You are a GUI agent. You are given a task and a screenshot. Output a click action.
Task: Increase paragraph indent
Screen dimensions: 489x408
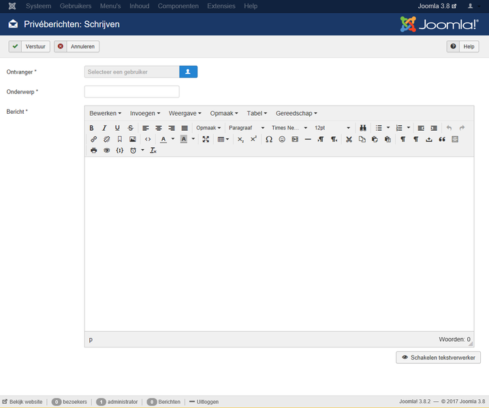coord(434,128)
